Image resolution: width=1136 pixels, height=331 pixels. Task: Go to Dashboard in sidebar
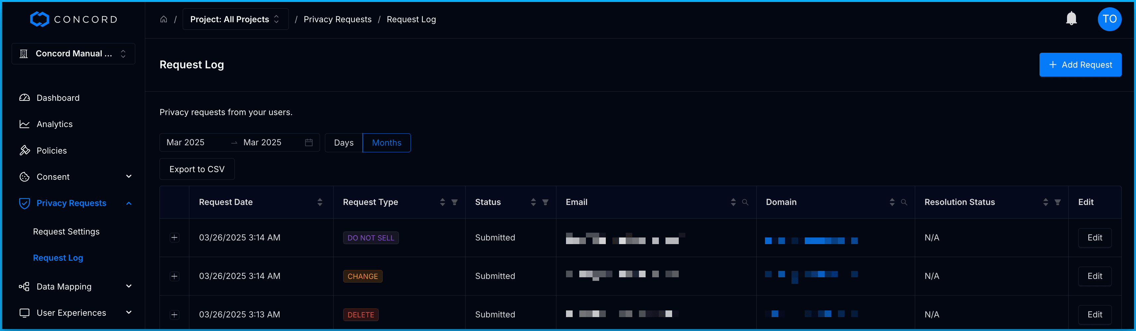(x=58, y=98)
